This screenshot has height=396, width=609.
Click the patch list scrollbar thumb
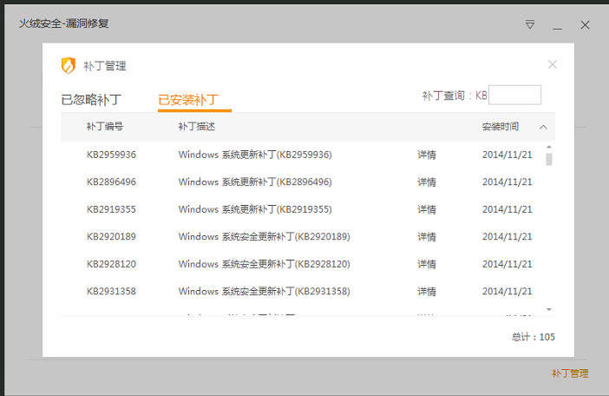pyautogui.click(x=549, y=159)
